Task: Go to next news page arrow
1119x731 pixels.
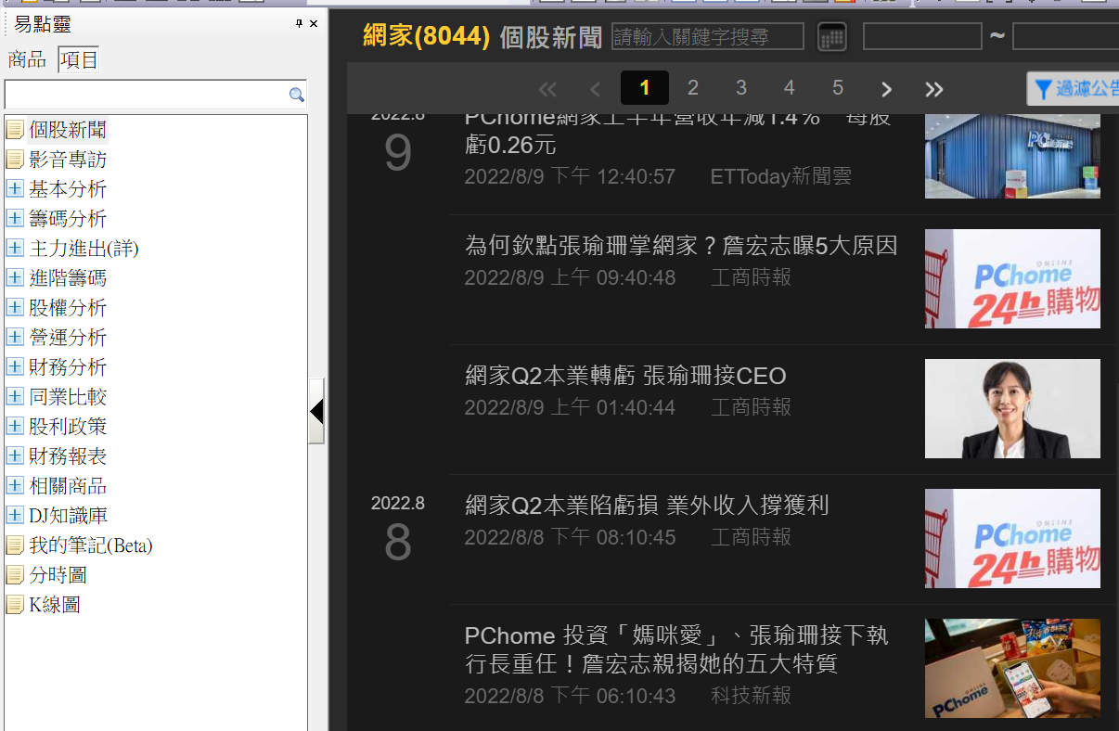Action: 886,89
